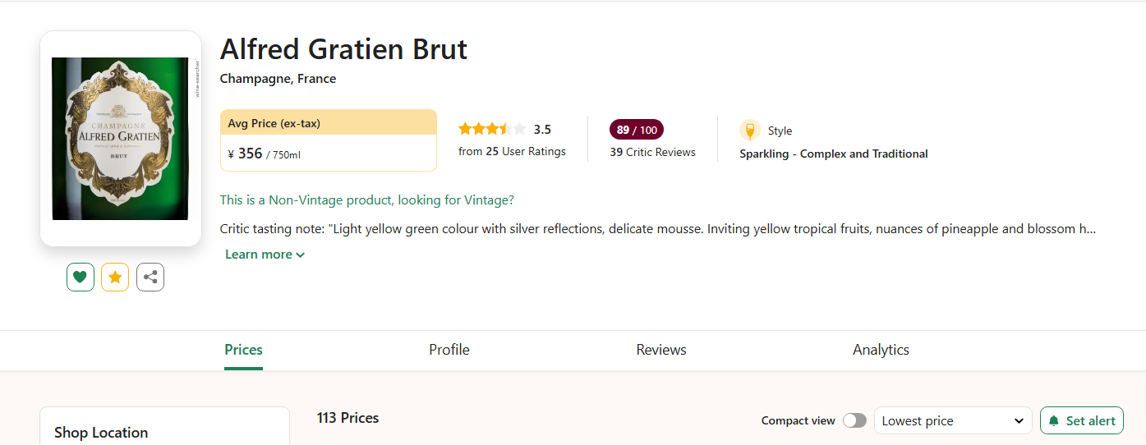Expand the Learn more section
1146x445 pixels.
[x=265, y=255]
